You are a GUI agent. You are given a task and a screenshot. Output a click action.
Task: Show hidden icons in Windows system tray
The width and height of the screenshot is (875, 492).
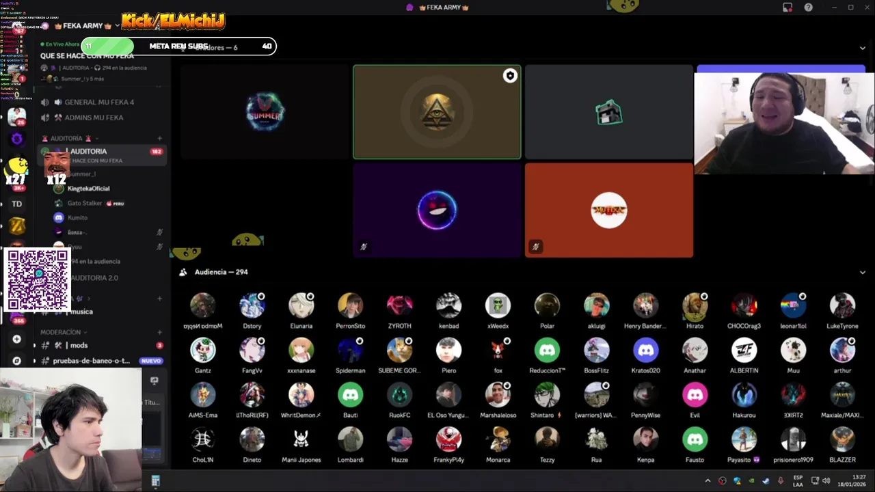[708, 481]
